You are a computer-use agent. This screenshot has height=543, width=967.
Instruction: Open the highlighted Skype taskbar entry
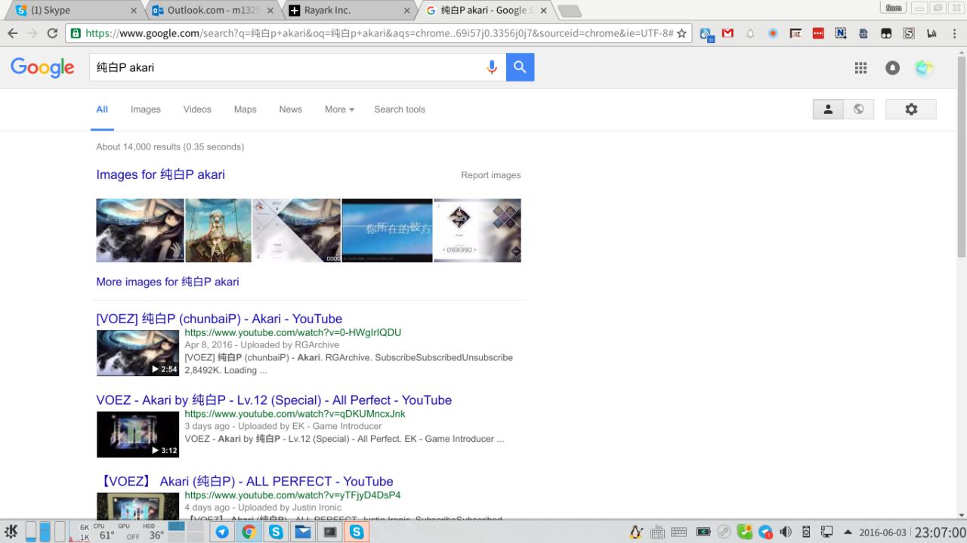tap(356, 532)
